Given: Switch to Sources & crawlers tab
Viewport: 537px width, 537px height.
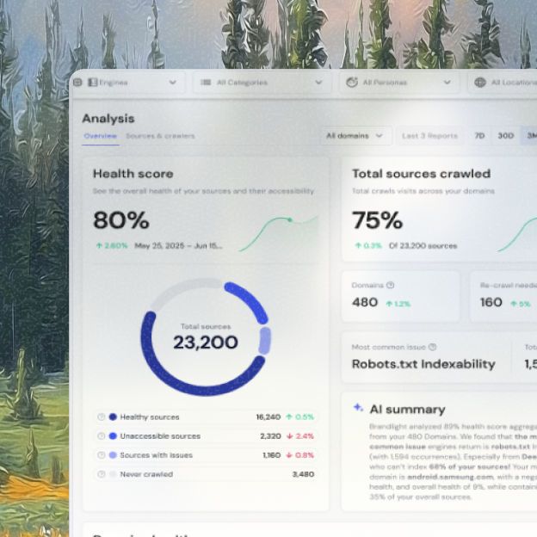Looking at the screenshot, I should click(160, 136).
